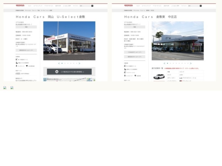Image resolution: width=222 pixels, height=166 pixels.
Task: Click the white body color swatch in the car table
Action: click(x=181, y=78)
